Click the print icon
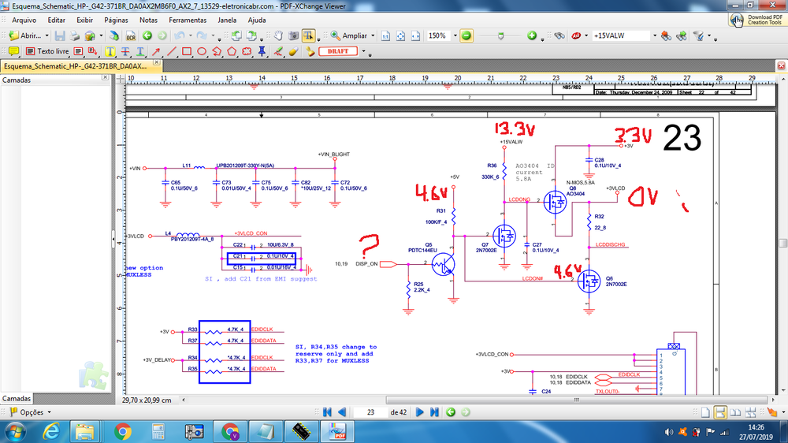 pos(74,35)
